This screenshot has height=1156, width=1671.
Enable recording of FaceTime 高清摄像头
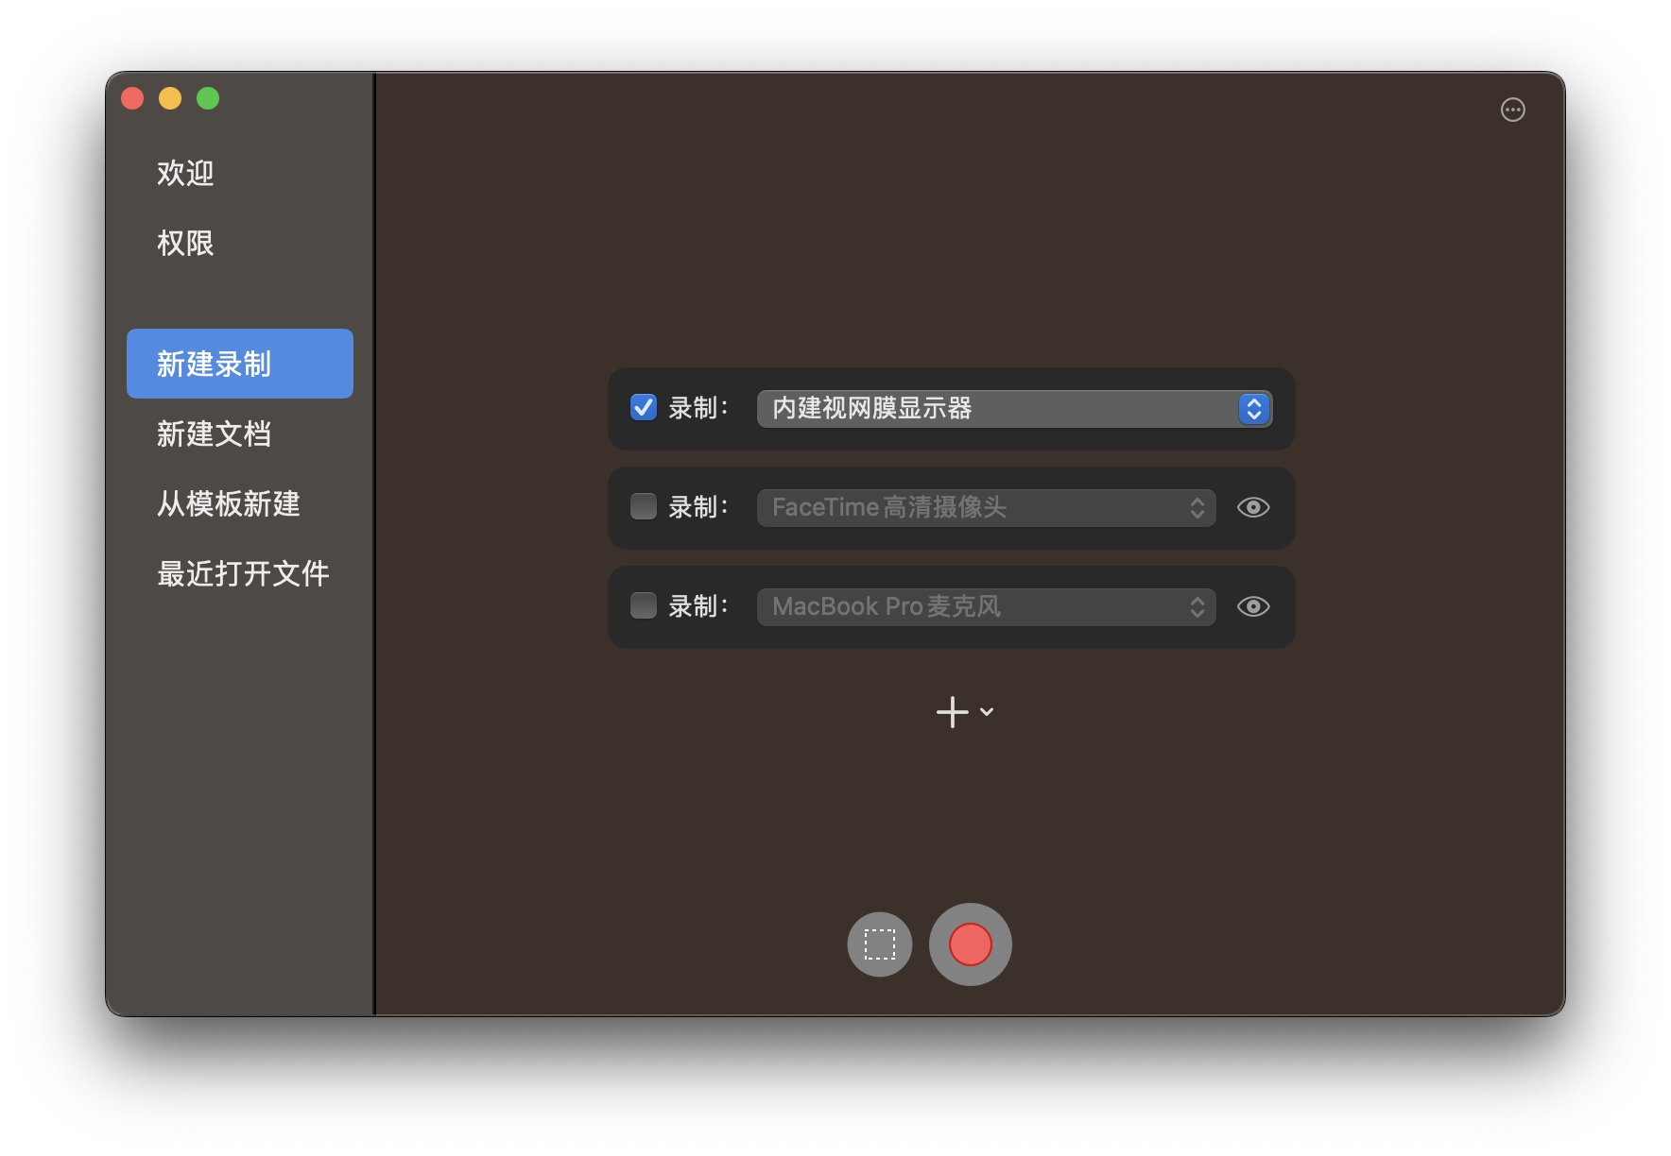[643, 506]
